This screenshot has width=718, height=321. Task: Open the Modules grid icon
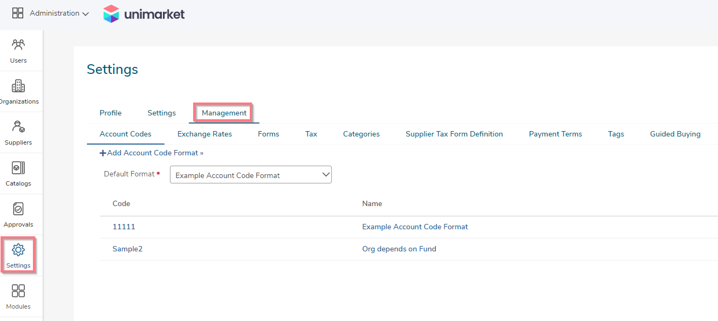[18, 291]
